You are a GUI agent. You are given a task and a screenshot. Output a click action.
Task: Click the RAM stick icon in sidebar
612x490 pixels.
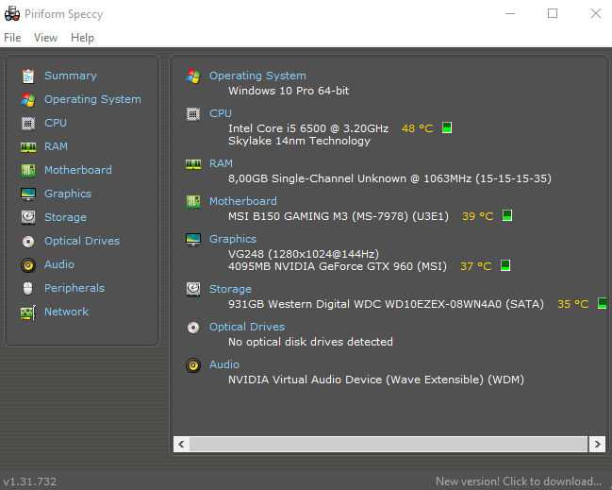tap(28, 147)
